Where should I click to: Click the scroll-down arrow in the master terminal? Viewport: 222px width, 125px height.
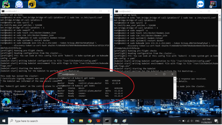pos(175,97)
